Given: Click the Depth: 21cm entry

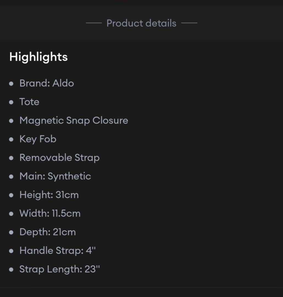Looking at the screenshot, I should (x=48, y=232).
